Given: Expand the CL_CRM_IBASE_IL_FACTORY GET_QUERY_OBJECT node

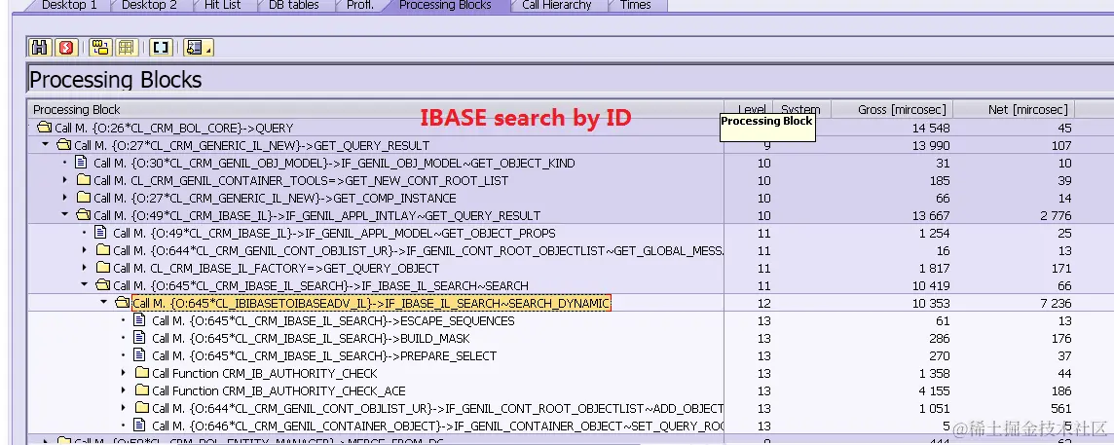Looking at the screenshot, I should pyautogui.click(x=86, y=268).
